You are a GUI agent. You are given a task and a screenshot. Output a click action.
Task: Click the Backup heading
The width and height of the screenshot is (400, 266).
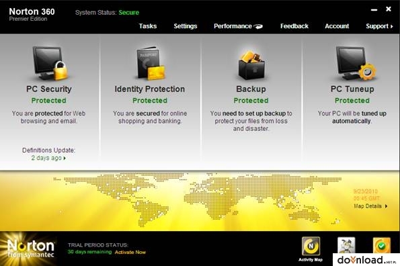[251, 89]
